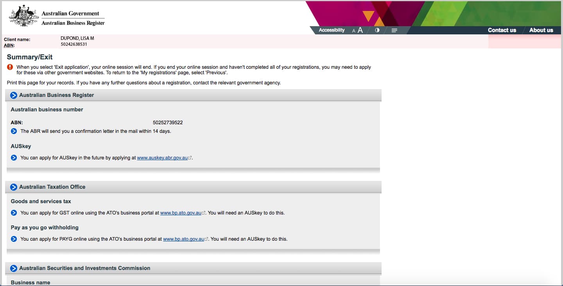
Task: Open the About us page
Action: click(x=541, y=30)
